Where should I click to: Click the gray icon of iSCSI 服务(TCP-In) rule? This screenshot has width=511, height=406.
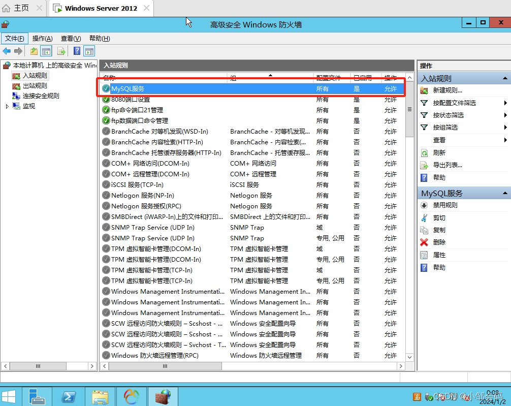[x=106, y=184]
